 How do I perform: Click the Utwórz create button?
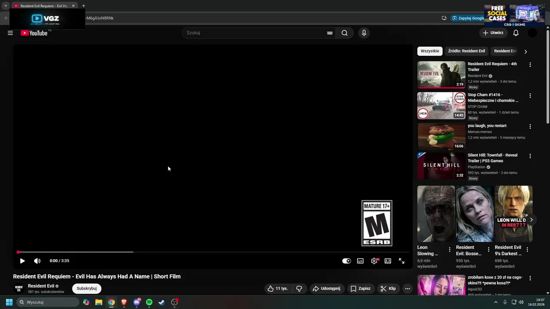point(493,33)
